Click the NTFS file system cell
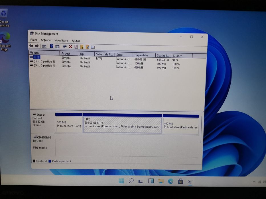Screen dimensions: 266x199 click(x=99, y=59)
